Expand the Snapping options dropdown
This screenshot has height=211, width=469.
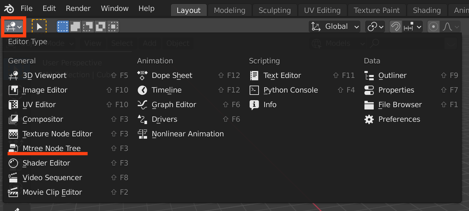[x=413, y=27]
